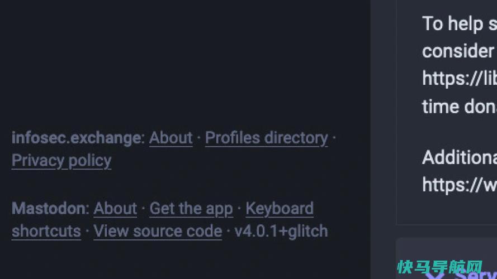This screenshot has width=497, height=279.
Task: Open the Profiles directory link
Action: click(x=266, y=138)
